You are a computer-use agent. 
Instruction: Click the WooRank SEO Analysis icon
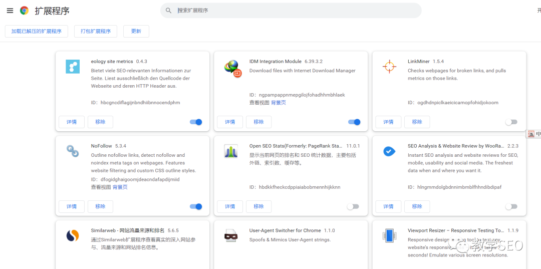(x=389, y=151)
